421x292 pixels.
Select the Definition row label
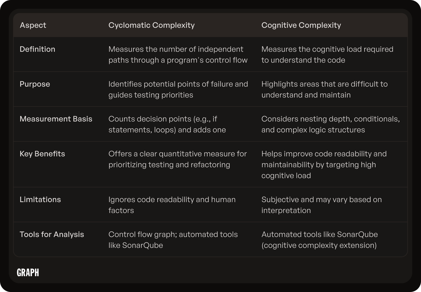(37, 49)
